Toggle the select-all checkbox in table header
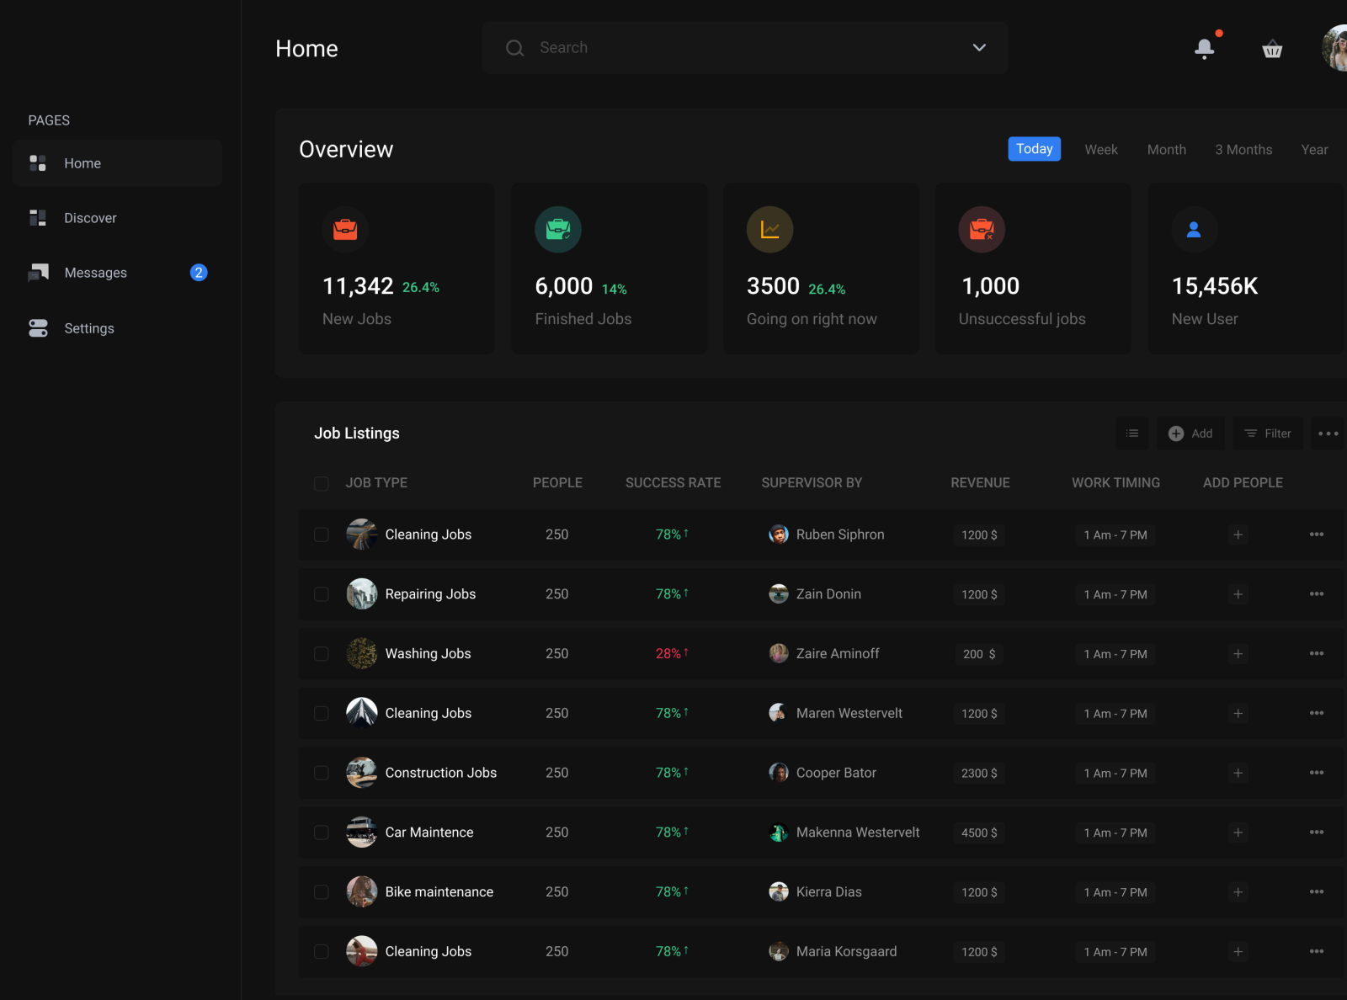The height and width of the screenshot is (1000, 1347). click(321, 483)
